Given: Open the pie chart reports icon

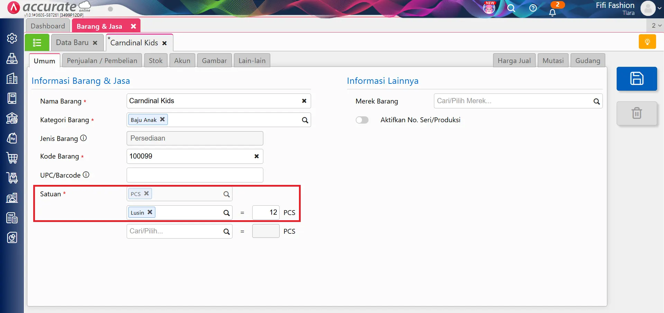Looking at the screenshot, I should pos(12,238).
